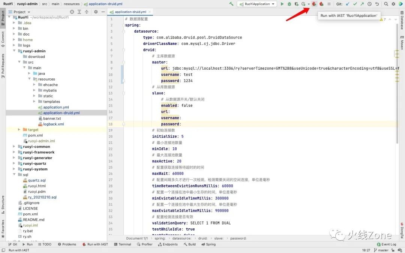Open Search Everywhere magnifier icon
The width and height of the screenshot is (405, 253).
pyautogui.click(x=386, y=4)
